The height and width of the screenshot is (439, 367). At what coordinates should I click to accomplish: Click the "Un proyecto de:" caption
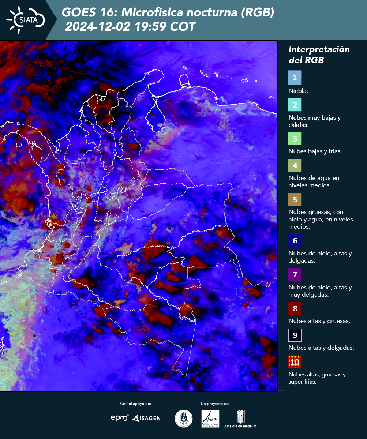215,404
